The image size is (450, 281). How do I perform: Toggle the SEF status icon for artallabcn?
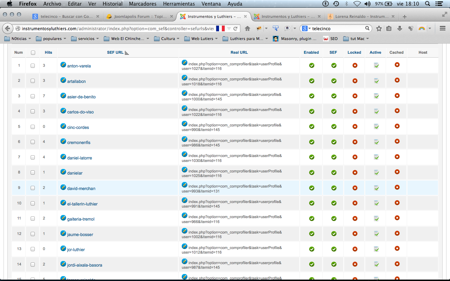(334, 81)
